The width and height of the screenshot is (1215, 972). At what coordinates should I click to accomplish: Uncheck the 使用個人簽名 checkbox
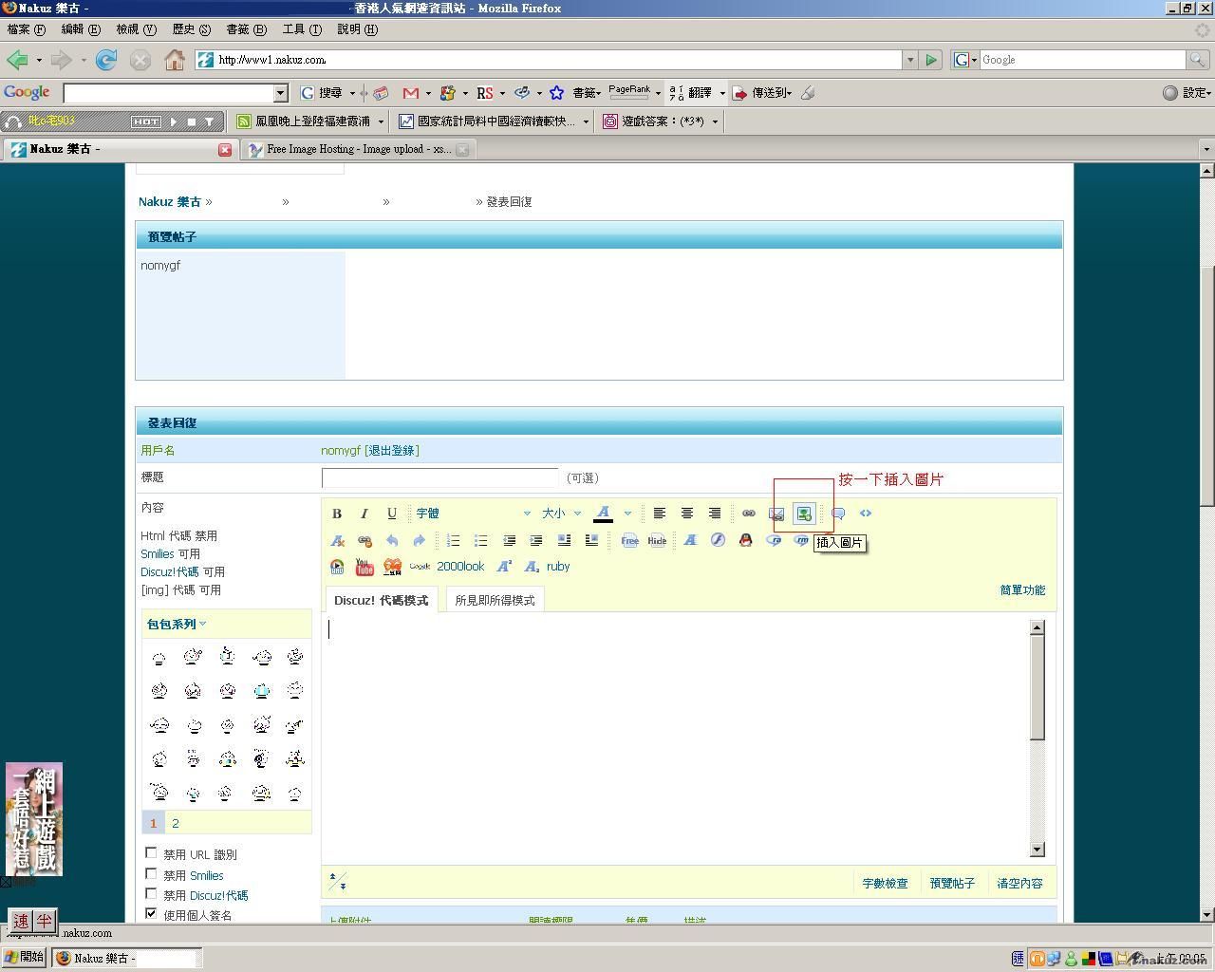click(x=151, y=913)
